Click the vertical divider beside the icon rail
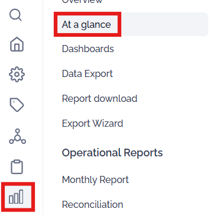Image resolution: width=217 pixels, height=215 pixels. [x=43, y=107]
